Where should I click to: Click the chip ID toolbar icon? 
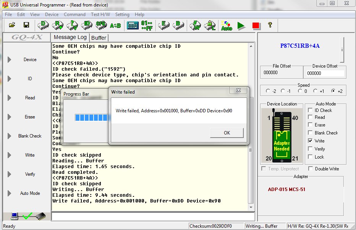click(87, 25)
